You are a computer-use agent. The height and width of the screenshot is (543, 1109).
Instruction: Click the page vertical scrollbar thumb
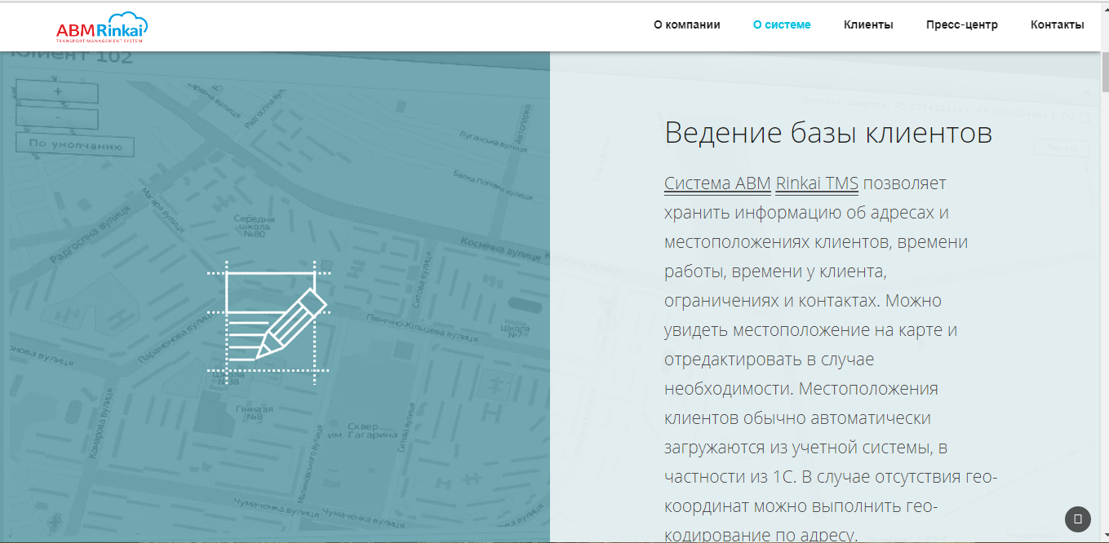point(1106,73)
